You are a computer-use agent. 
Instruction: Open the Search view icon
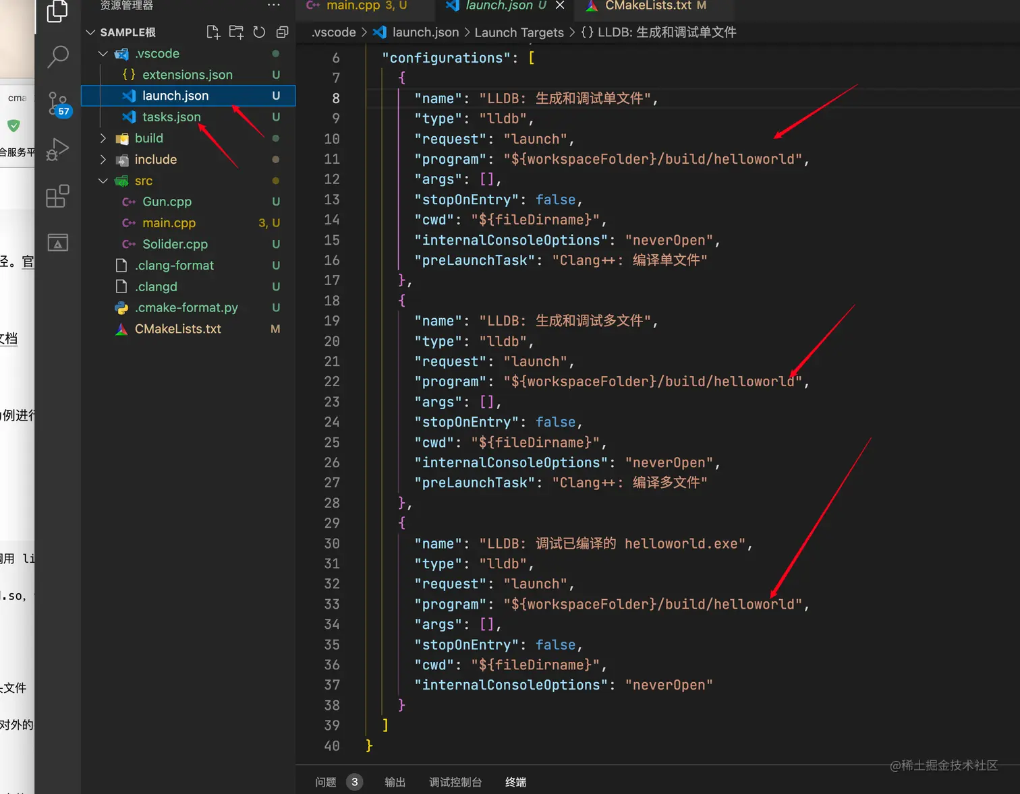[x=58, y=57]
